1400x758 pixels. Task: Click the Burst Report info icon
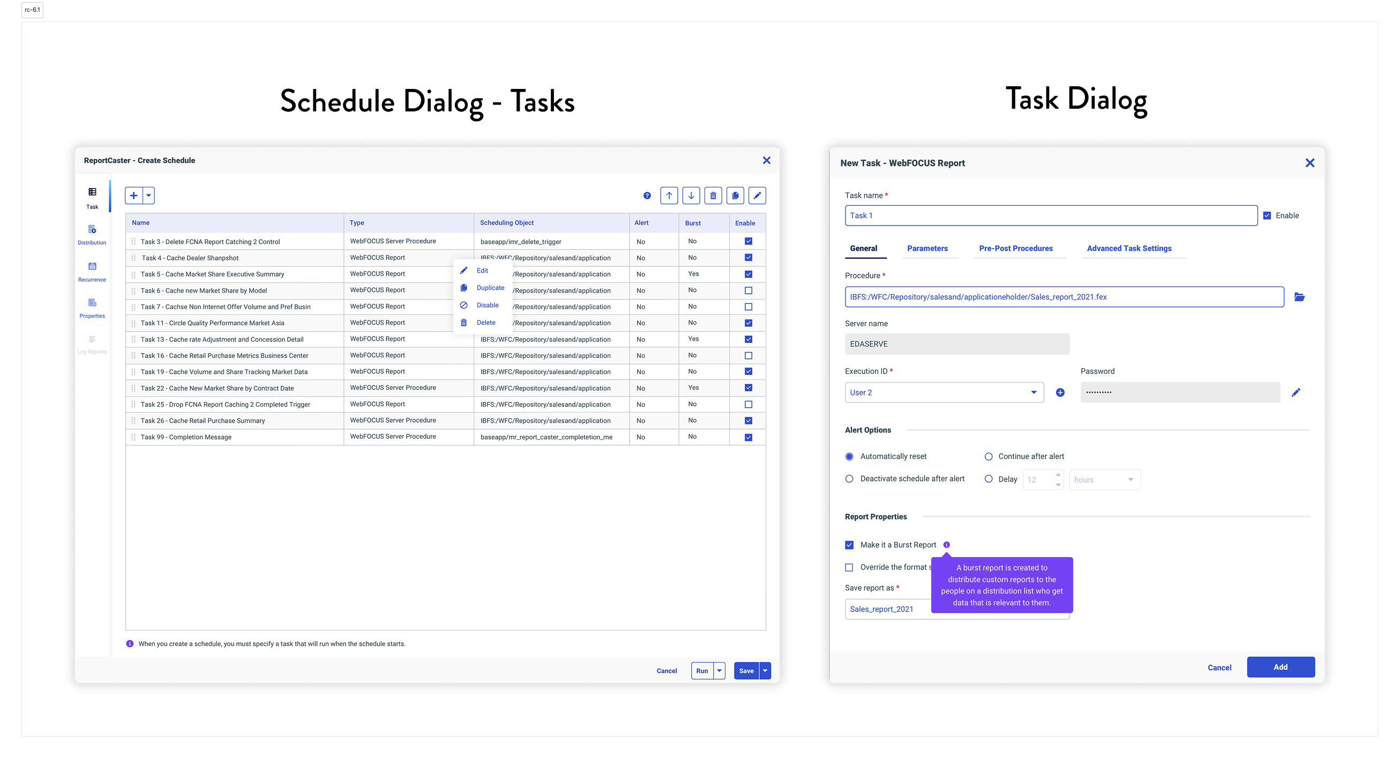[x=947, y=544]
